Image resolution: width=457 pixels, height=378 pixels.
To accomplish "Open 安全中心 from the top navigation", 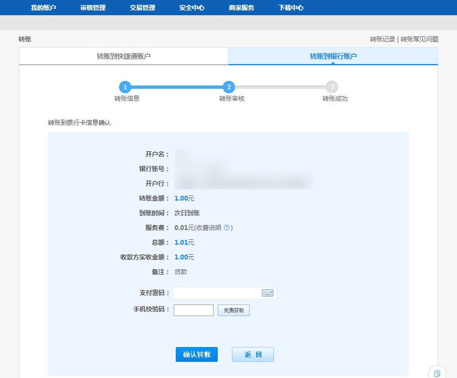I will (x=192, y=8).
